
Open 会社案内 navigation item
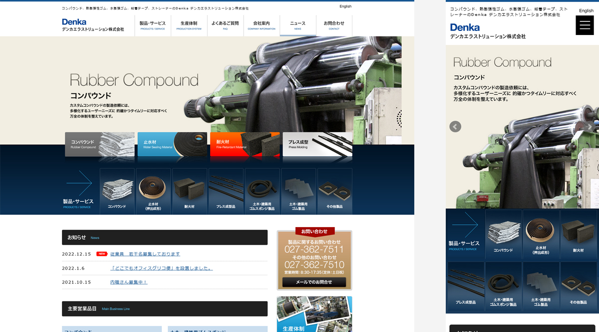(262, 25)
